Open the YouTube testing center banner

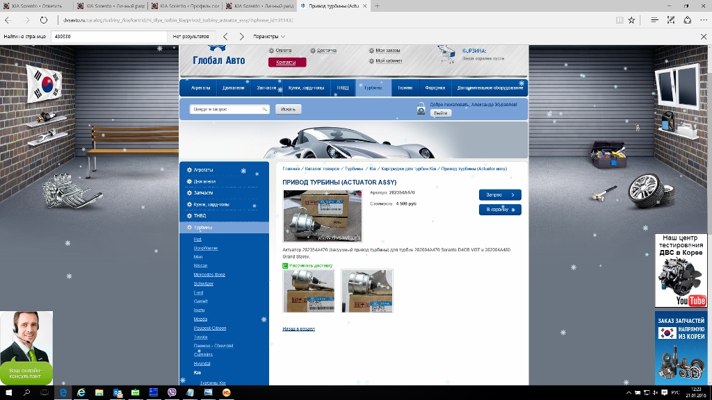tap(681, 270)
